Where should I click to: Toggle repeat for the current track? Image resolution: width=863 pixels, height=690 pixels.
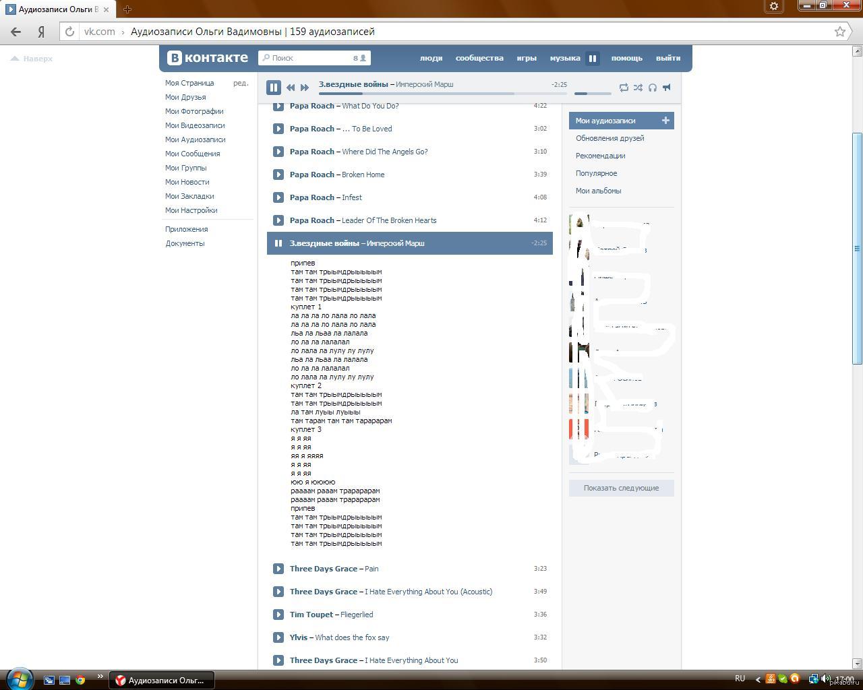(x=624, y=88)
